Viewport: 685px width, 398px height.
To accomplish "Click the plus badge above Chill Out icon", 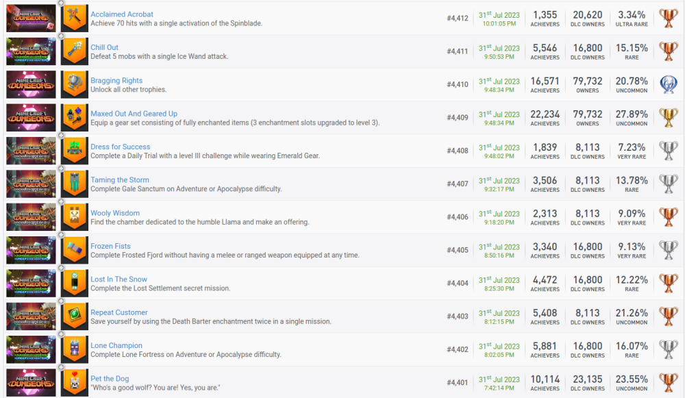I will pos(62,36).
